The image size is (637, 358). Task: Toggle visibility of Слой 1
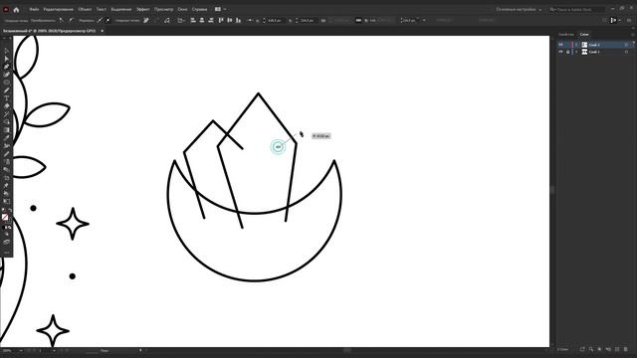(x=561, y=52)
